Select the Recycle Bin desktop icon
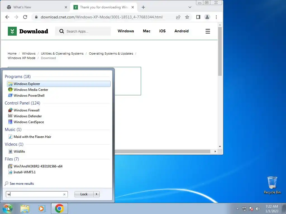The image size is (286, 214). coord(272,185)
